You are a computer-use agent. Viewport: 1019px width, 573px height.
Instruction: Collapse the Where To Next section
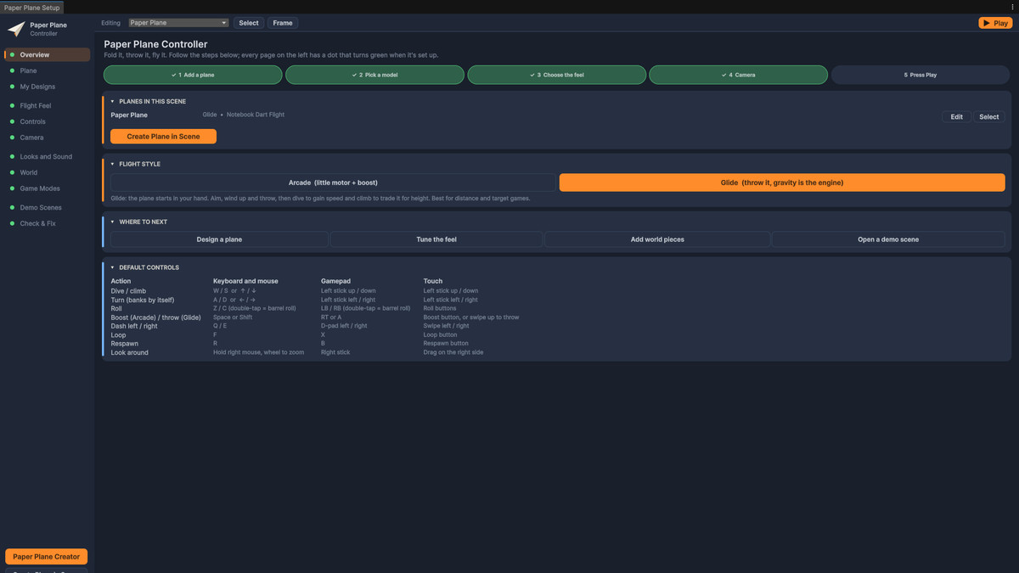(x=112, y=222)
